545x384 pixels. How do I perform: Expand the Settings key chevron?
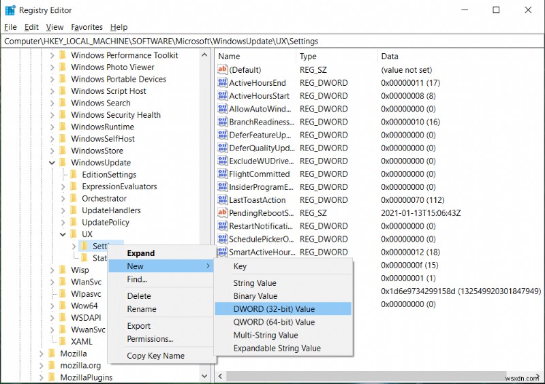click(x=74, y=246)
